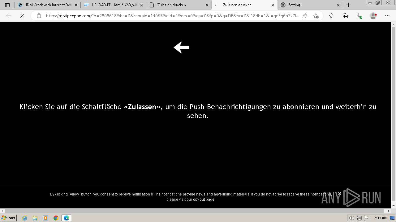This screenshot has width=396, height=222.
Task: View site information via lock icon
Action: (39, 16)
